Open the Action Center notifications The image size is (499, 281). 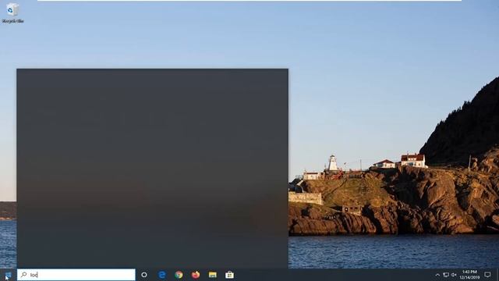tap(487, 275)
